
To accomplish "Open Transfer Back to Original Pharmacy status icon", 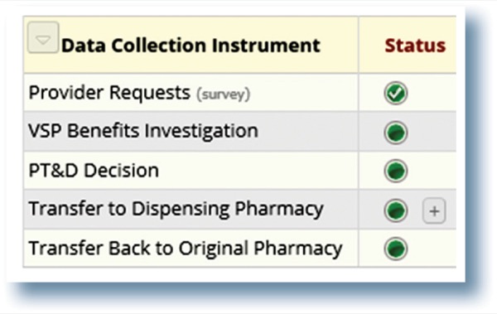I will [x=396, y=249].
